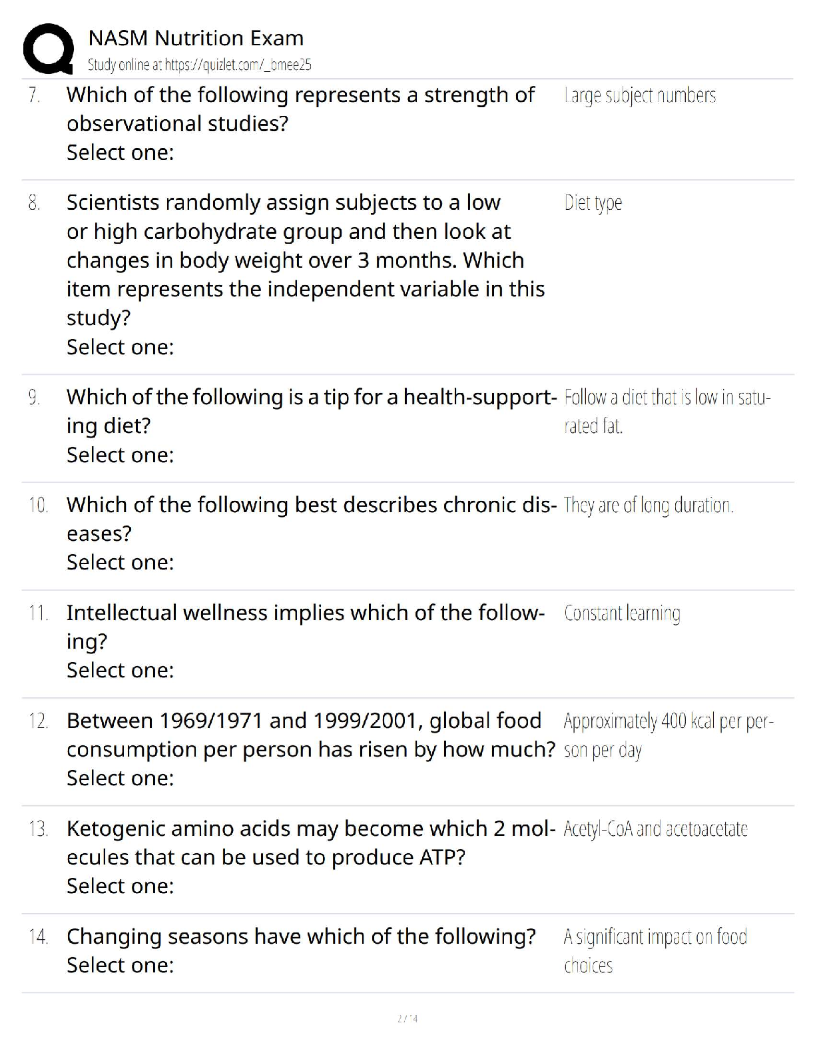Image resolution: width=815 pixels, height=1055 pixels.
Task: Click the 'Approximately 400 kcal' answer
Action: (668, 735)
